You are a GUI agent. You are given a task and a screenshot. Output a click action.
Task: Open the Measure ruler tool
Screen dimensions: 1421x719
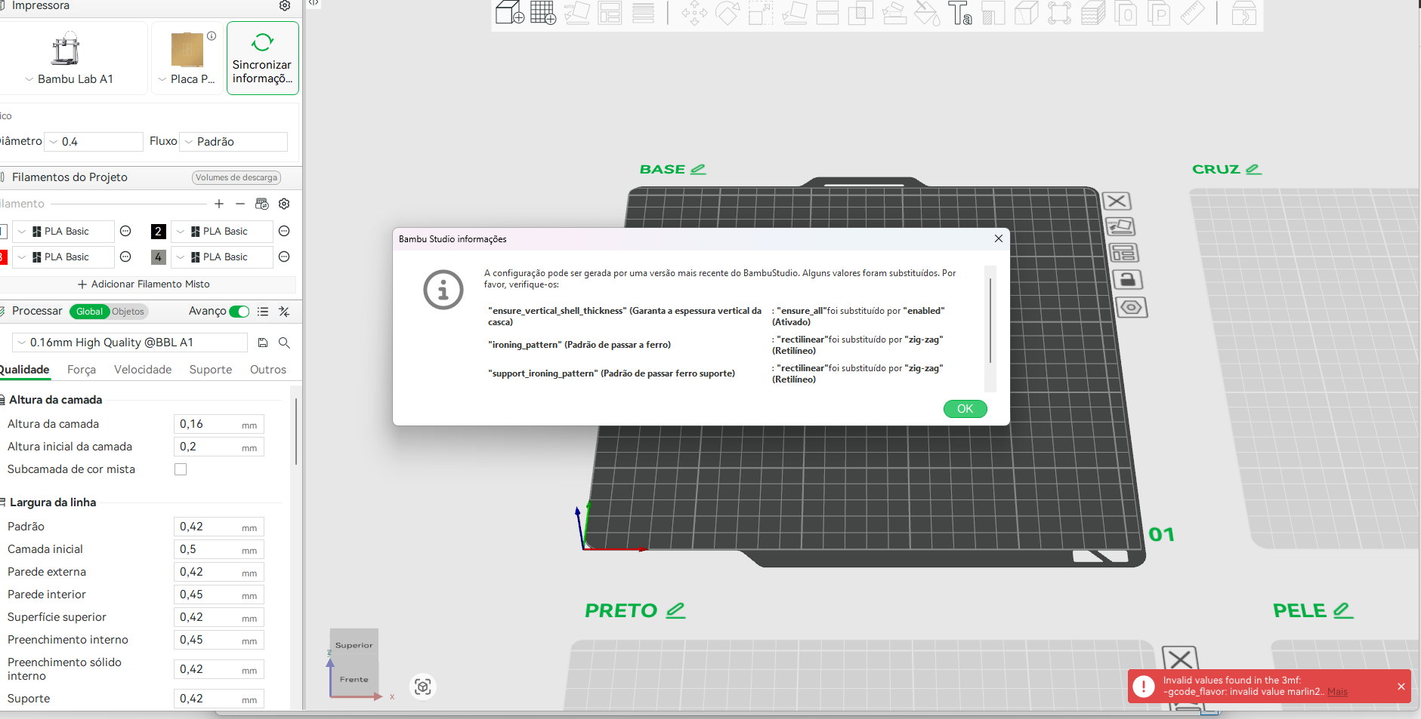tap(1192, 13)
